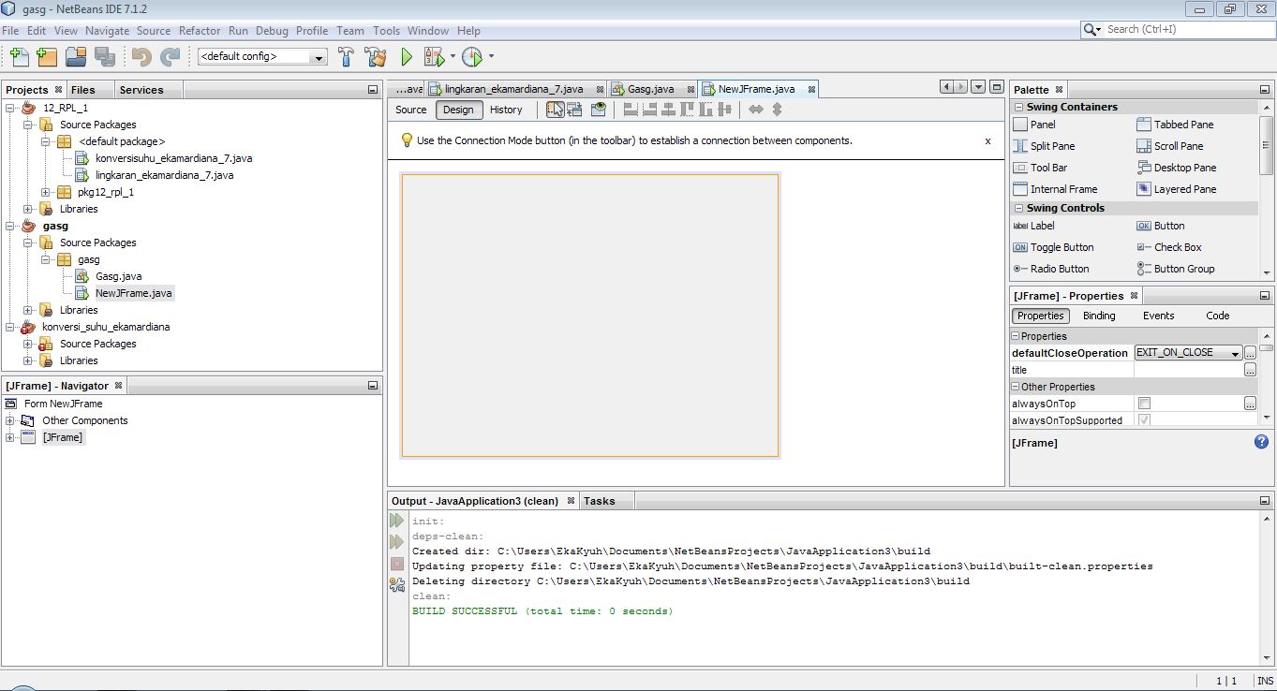Open the default config dropdown
The width and height of the screenshot is (1277, 691).
coord(262,57)
